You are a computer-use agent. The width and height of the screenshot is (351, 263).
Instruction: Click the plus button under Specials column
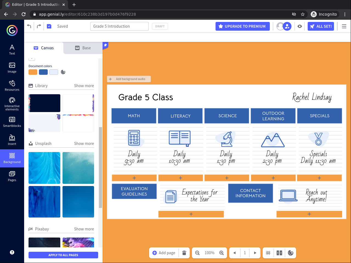click(319, 178)
